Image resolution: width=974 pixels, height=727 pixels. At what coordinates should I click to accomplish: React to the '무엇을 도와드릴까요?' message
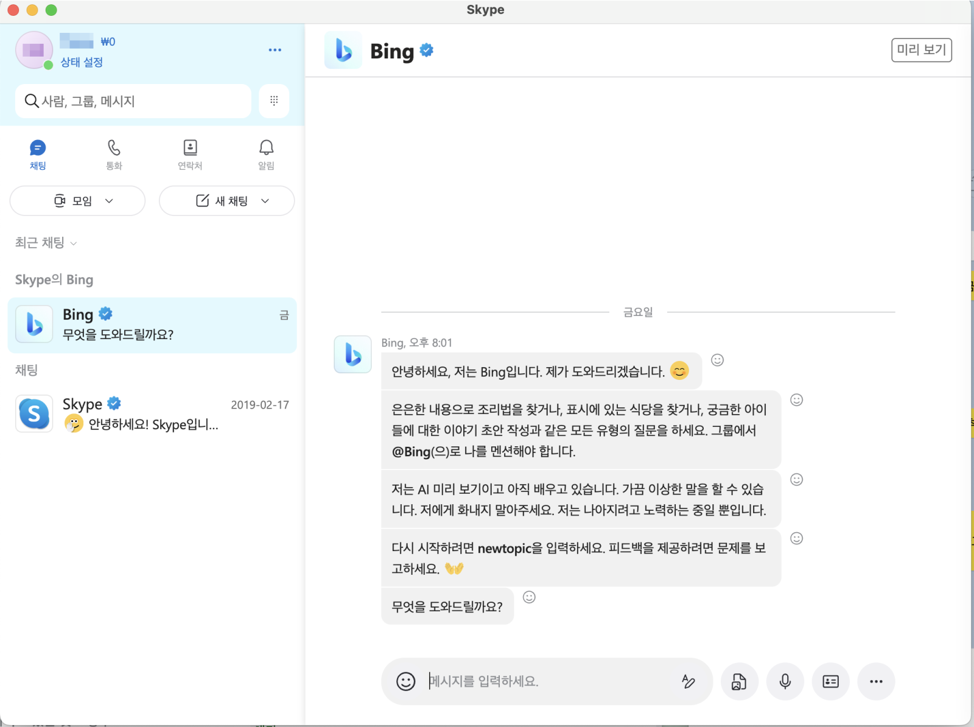click(x=529, y=597)
